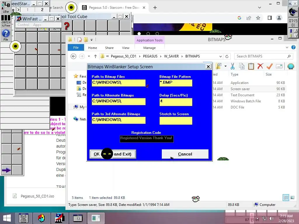The width and height of the screenshot is (299, 224).
Task: Click the purple arrow tile in tool grid
Action: [x=6, y=170]
